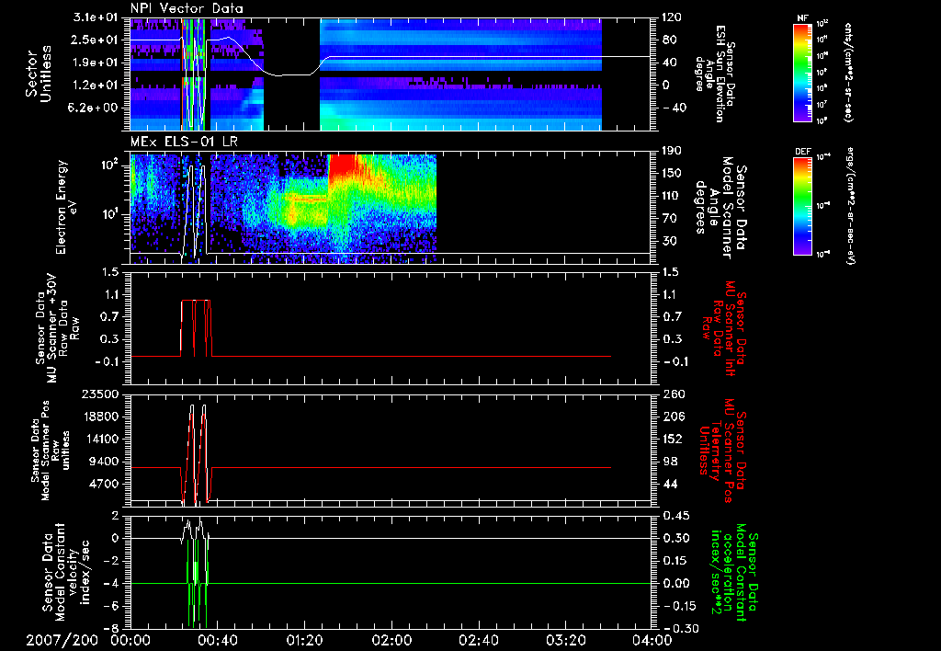The image size is (941, 651).
Task: Select the 'NPI Vector Data' panel title
Action: pyautogui.click(x=187, y=8)
